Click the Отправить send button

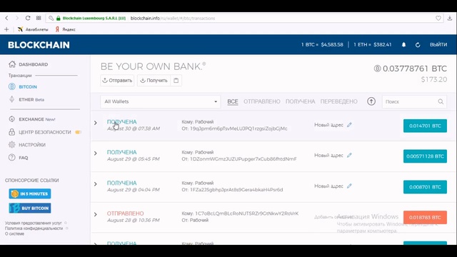tap(117, 81)
